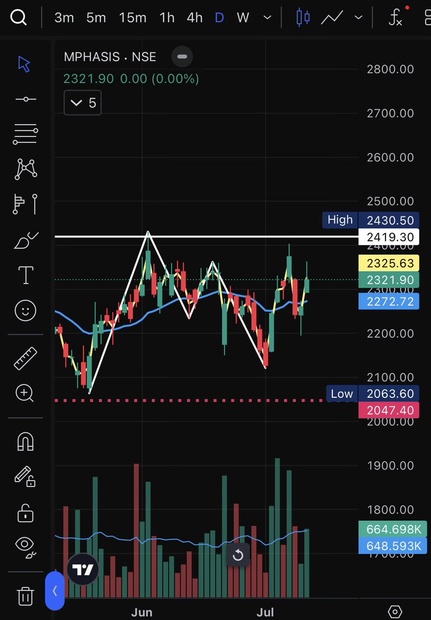Click the Low price label
Viewport: 431px width, 620px height.
[342, 394]
